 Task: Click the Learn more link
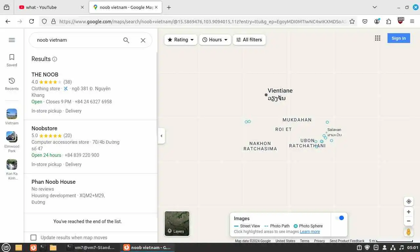click(310, 232)
